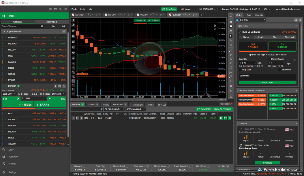Toggle USDJPY checkmark in watchlist
The width and height of the screenshot is (304, 176).
tap(5, 50)
